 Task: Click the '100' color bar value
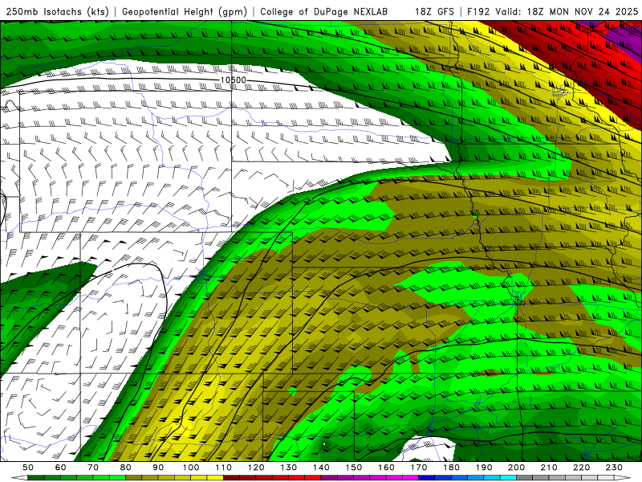191,468
